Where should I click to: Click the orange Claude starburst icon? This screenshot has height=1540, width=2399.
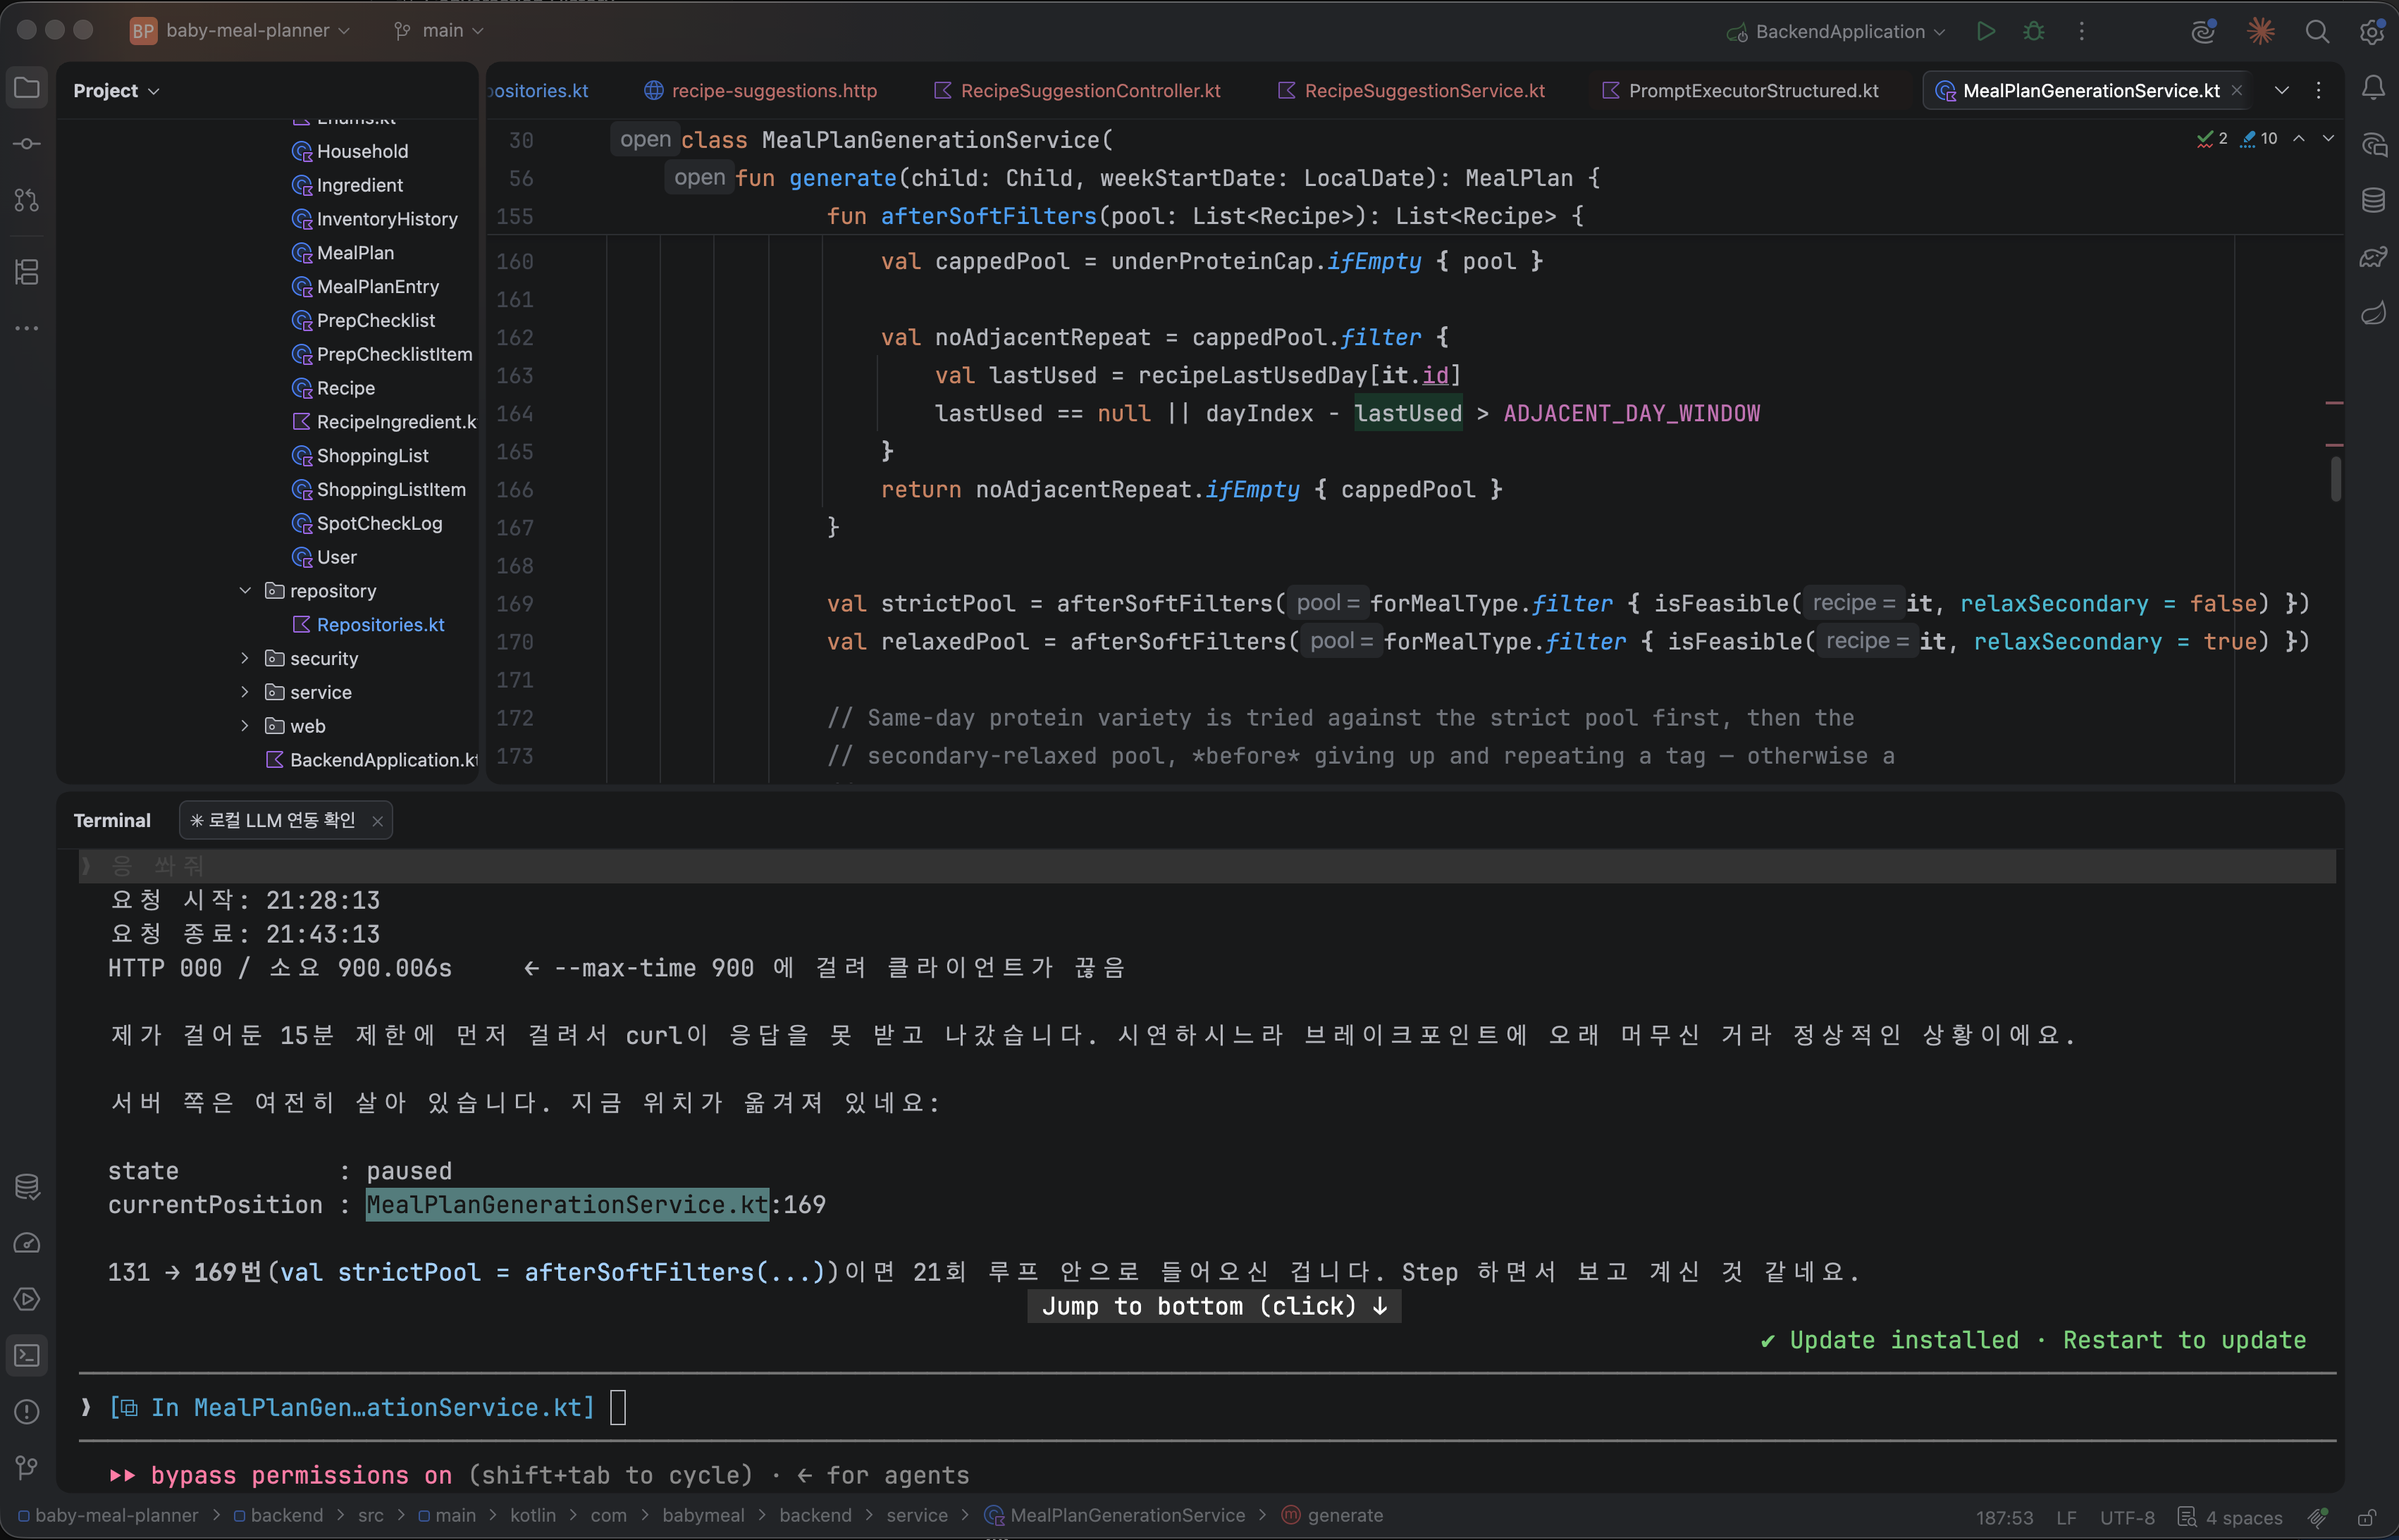click(2260, 31)
